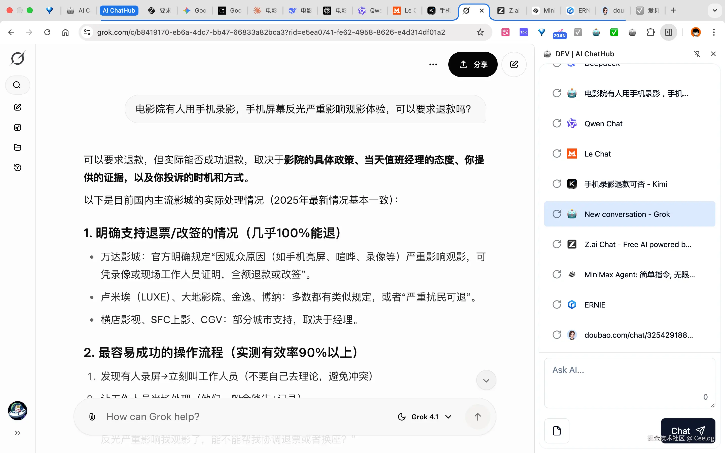This screenshot has width=725, height=453.
Task: Unpin the AI ChatHub side panel
Action: tap(698, 54)
